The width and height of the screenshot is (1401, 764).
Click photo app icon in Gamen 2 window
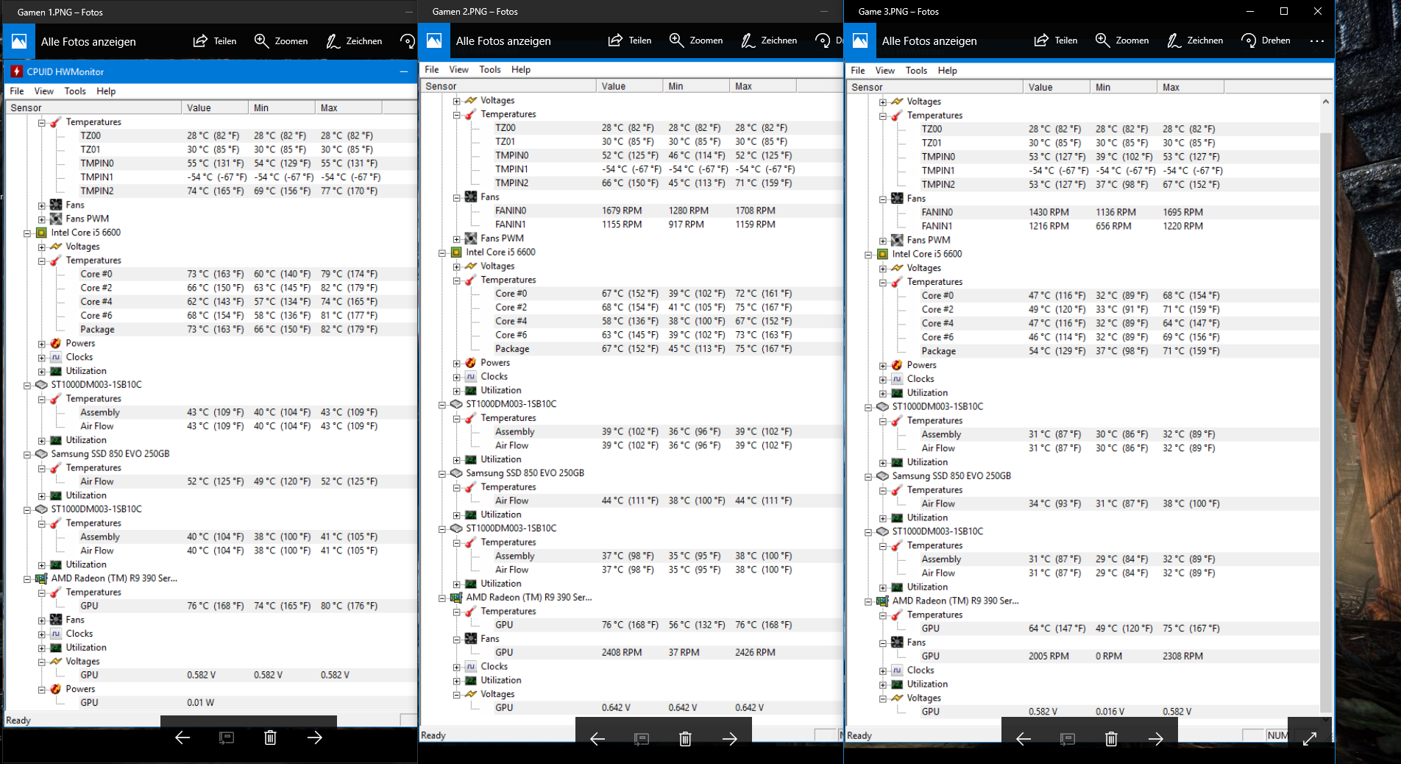click(x=434, y=40)
